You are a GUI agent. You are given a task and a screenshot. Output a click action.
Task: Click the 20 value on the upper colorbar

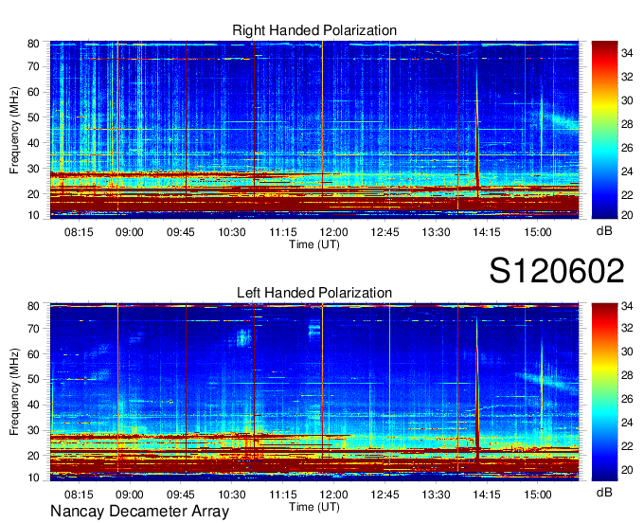pos(627,214)
